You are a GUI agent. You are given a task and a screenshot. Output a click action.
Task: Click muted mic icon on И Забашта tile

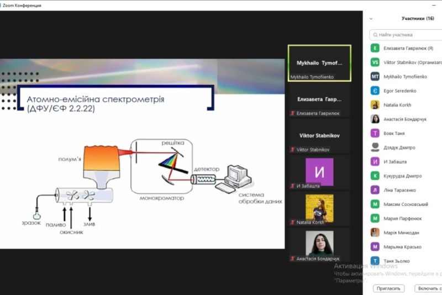[293, 186]
